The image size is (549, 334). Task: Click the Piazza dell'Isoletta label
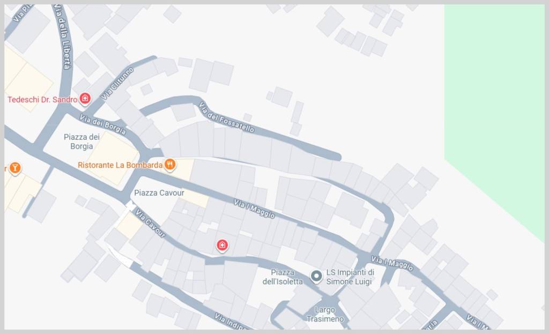pyautogui.click(x=283, y=277)
